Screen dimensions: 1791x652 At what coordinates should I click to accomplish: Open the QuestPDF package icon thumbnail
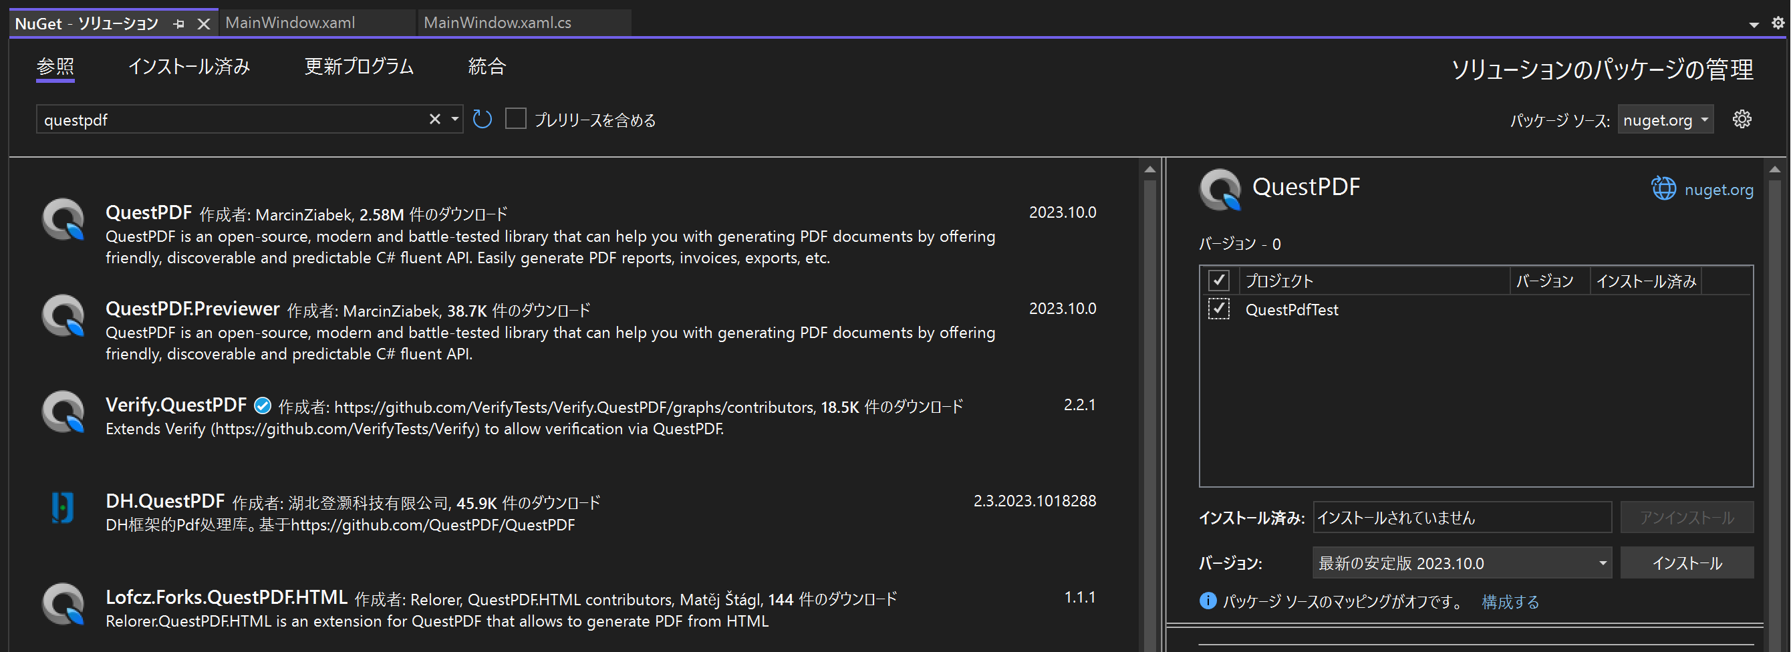pyautogui.click(x=63, y=220)
